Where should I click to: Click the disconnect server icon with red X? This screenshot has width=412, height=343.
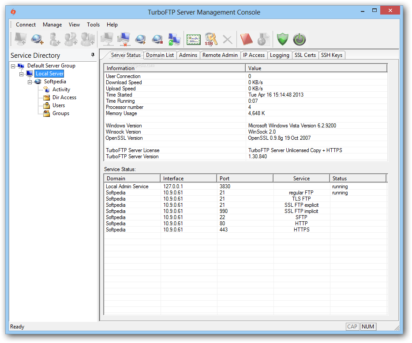coord(124,40)
